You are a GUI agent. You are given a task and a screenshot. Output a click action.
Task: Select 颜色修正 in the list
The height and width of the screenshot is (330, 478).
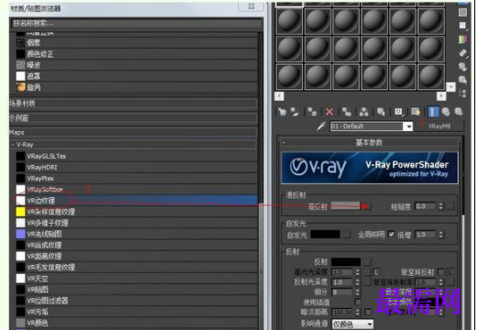pos(137,54)
